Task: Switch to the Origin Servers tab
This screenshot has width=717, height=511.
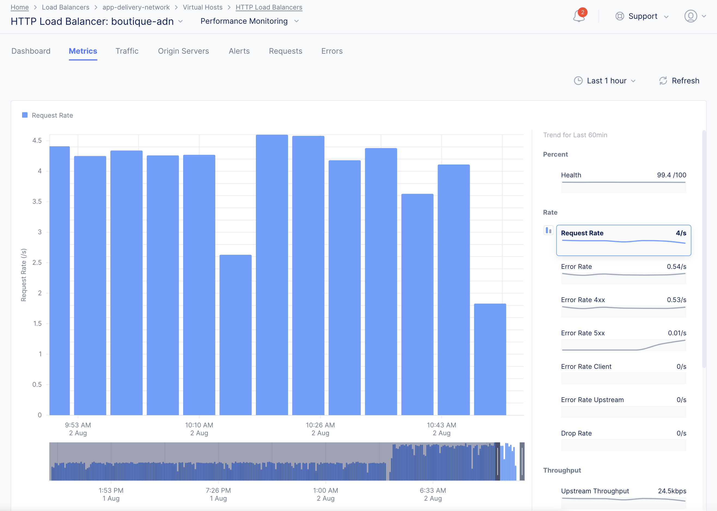Action: point(183,51)
